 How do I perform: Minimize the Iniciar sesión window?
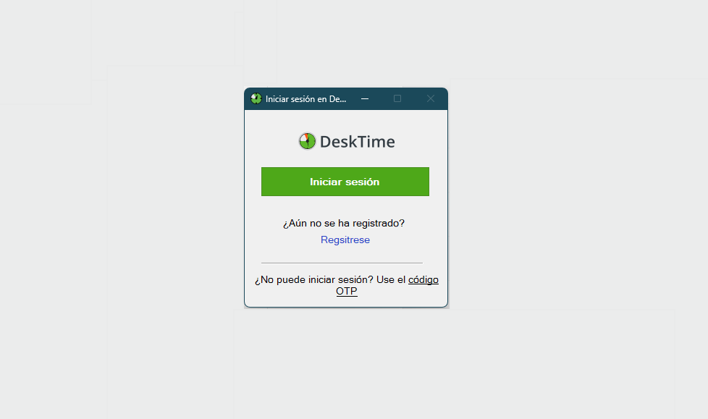coord(365,99)
